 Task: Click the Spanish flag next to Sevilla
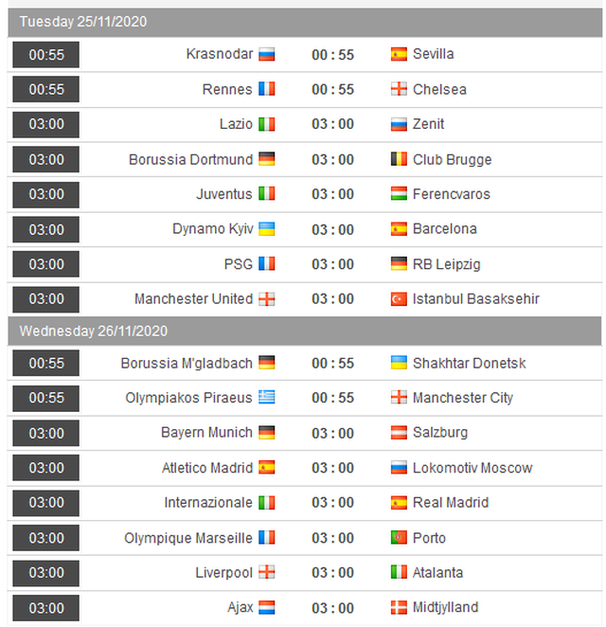click(x=400, y=54)
